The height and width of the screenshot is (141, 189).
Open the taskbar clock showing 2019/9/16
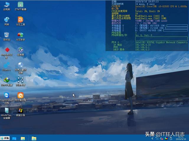181,138
